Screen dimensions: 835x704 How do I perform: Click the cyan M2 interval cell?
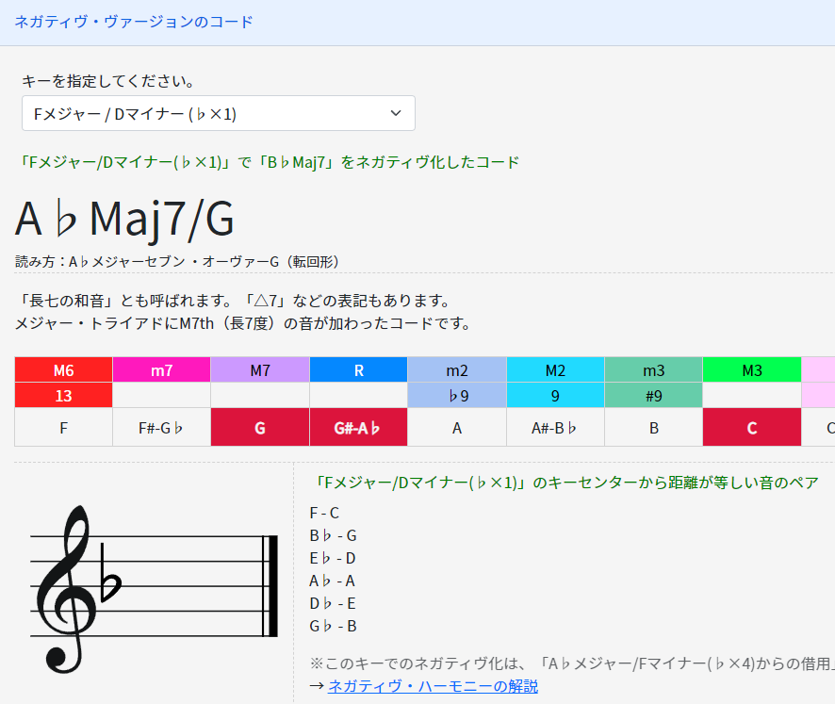[x=555, y=370]
